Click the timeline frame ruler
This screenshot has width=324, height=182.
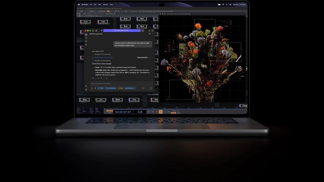coord(175,108)
